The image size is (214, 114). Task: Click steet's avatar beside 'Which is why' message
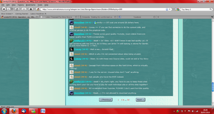point(72,54)
